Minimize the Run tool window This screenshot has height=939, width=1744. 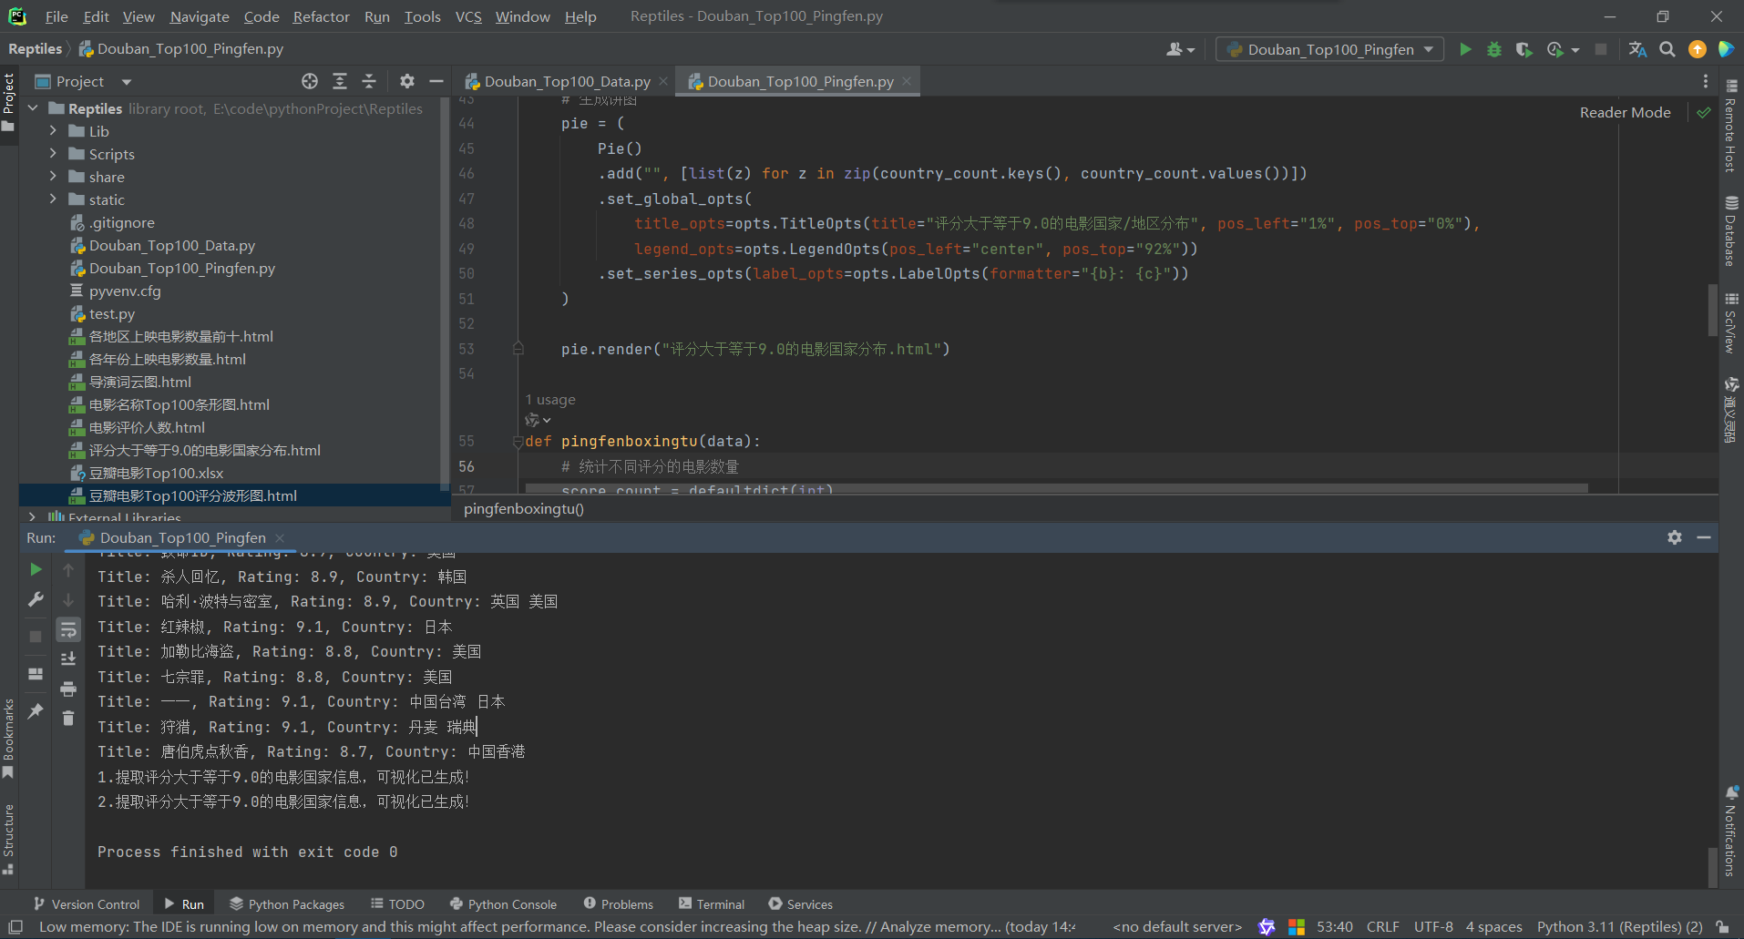pyautogui.click(x=1703, y=537)
